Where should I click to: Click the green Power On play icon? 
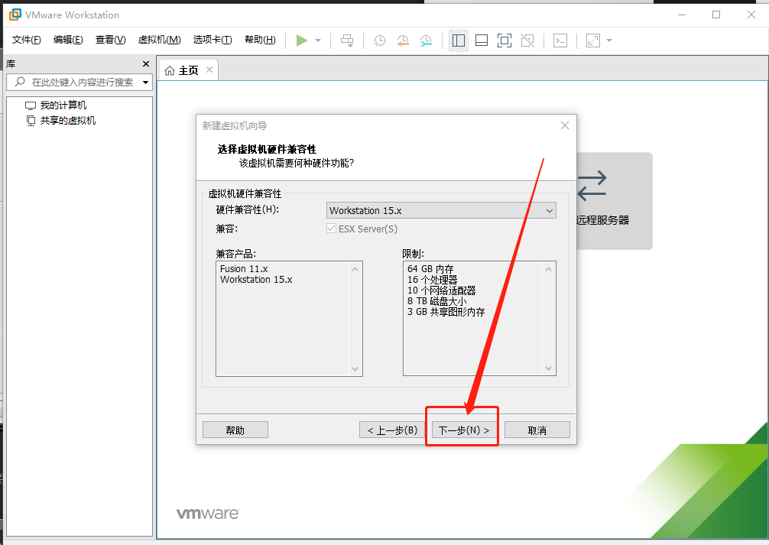[302, 41]
